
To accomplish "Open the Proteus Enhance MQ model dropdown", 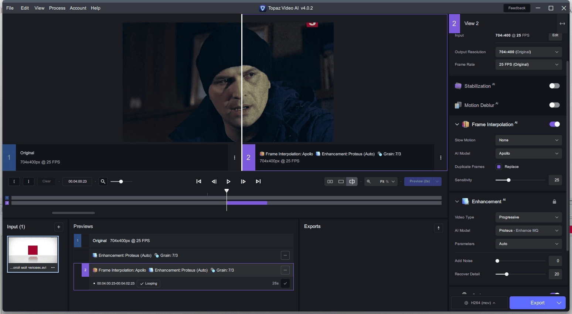I will point(528,231).
